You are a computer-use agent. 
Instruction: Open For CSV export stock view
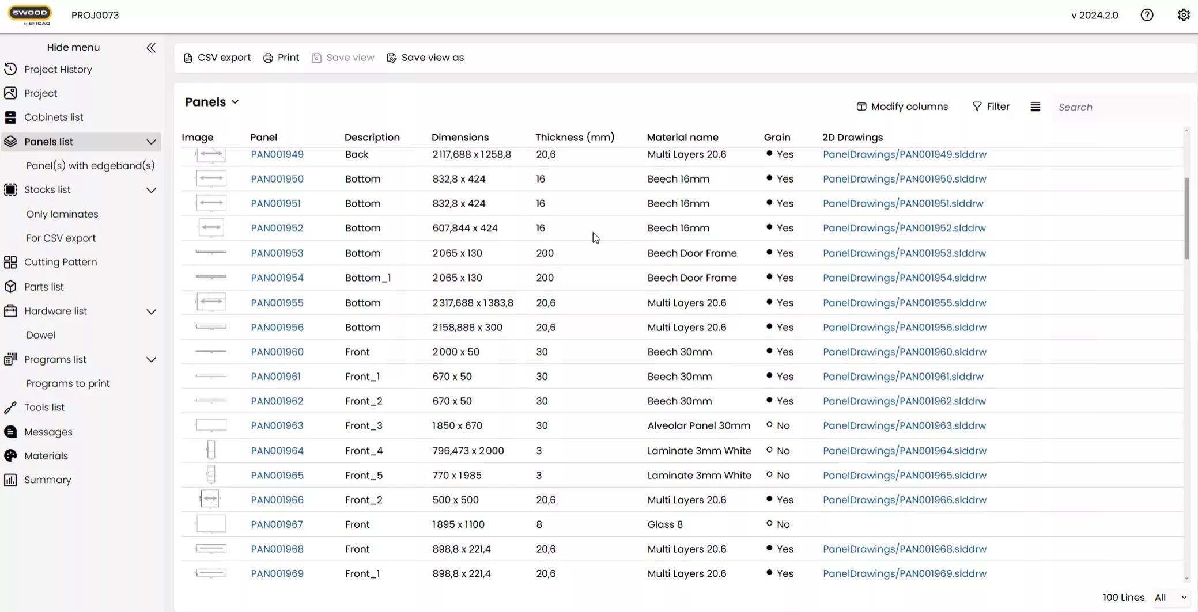(61, 238)
